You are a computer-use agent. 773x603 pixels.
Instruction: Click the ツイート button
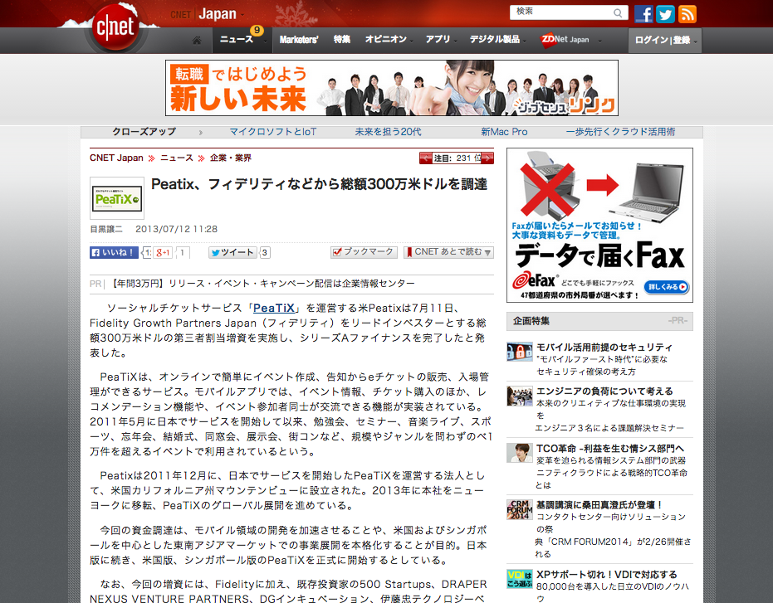(232, 253)
